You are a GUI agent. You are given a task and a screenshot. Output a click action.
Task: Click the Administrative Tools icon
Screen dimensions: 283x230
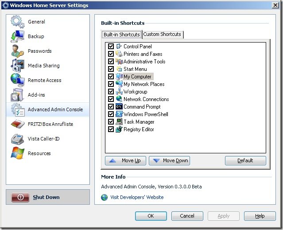click(x=119, y=62)
